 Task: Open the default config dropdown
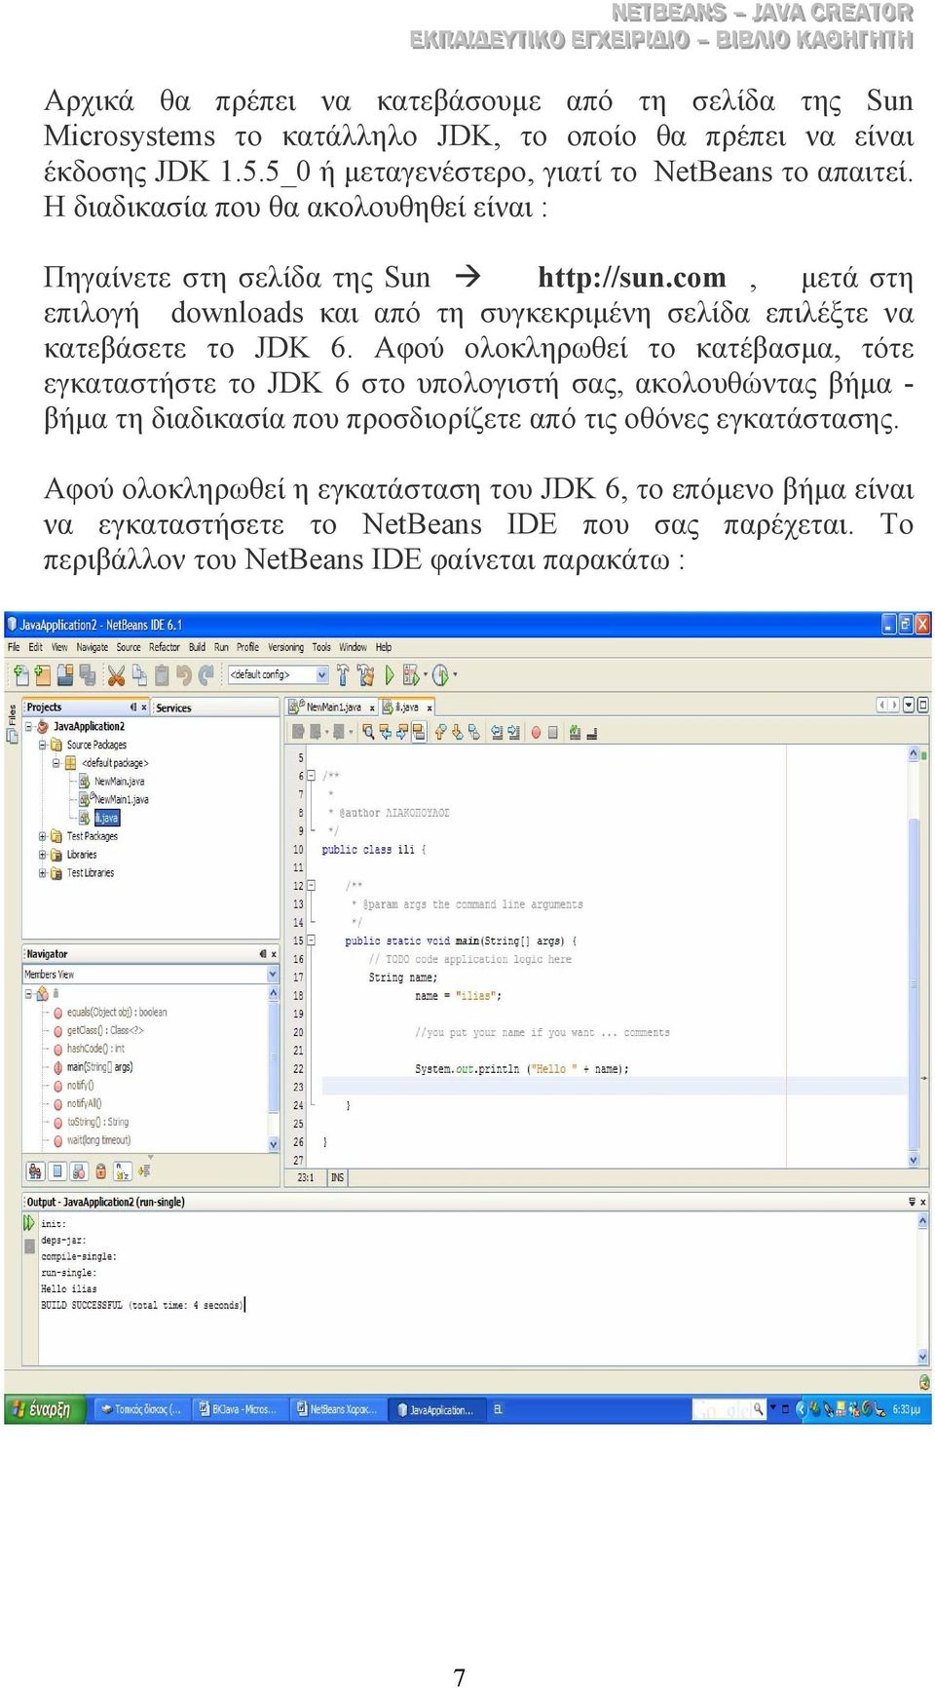click(x=321, y=674)
